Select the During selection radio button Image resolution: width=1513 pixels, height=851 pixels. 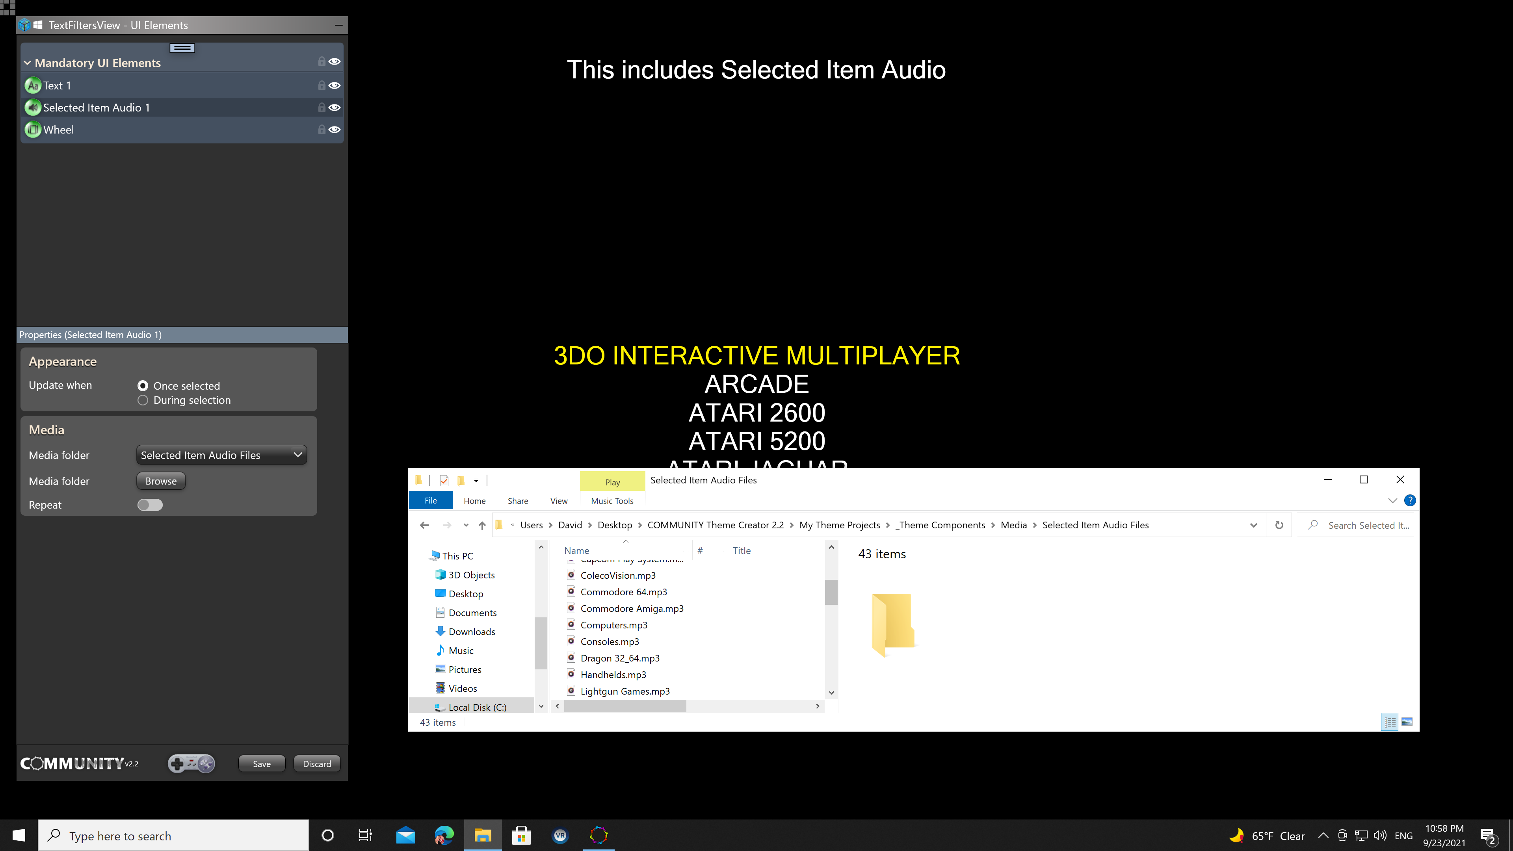(143, 401)
